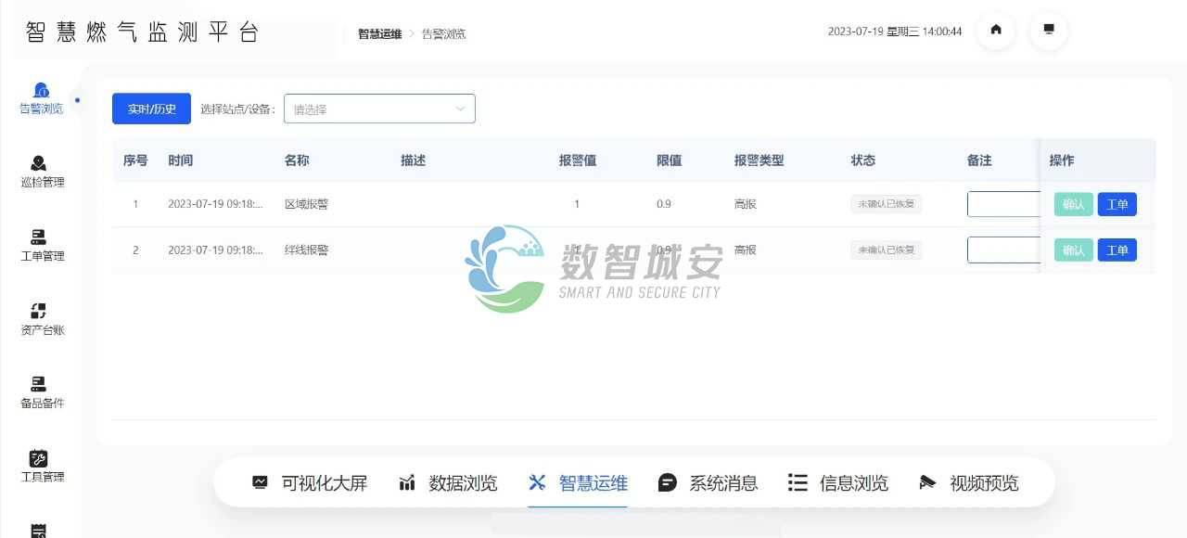This screenshot has width=1187, height=538.
Task: Switch to the 视频预览 tab
Action: (969, 483)
